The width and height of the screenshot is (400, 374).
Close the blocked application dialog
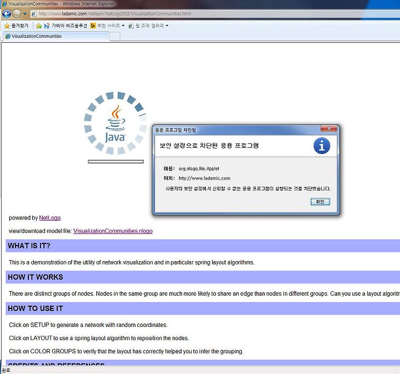pyautogui.click(x=329, y=128)
